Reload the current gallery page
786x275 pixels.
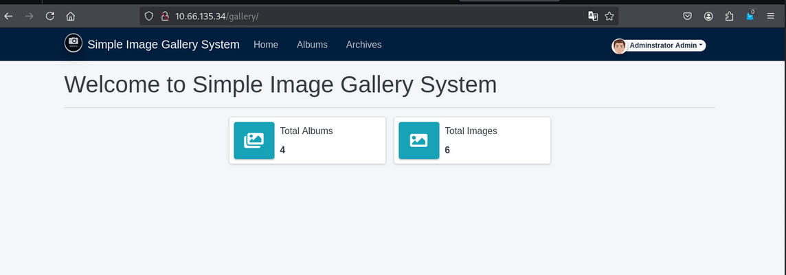pyautogui.click(x=49, y=16)
